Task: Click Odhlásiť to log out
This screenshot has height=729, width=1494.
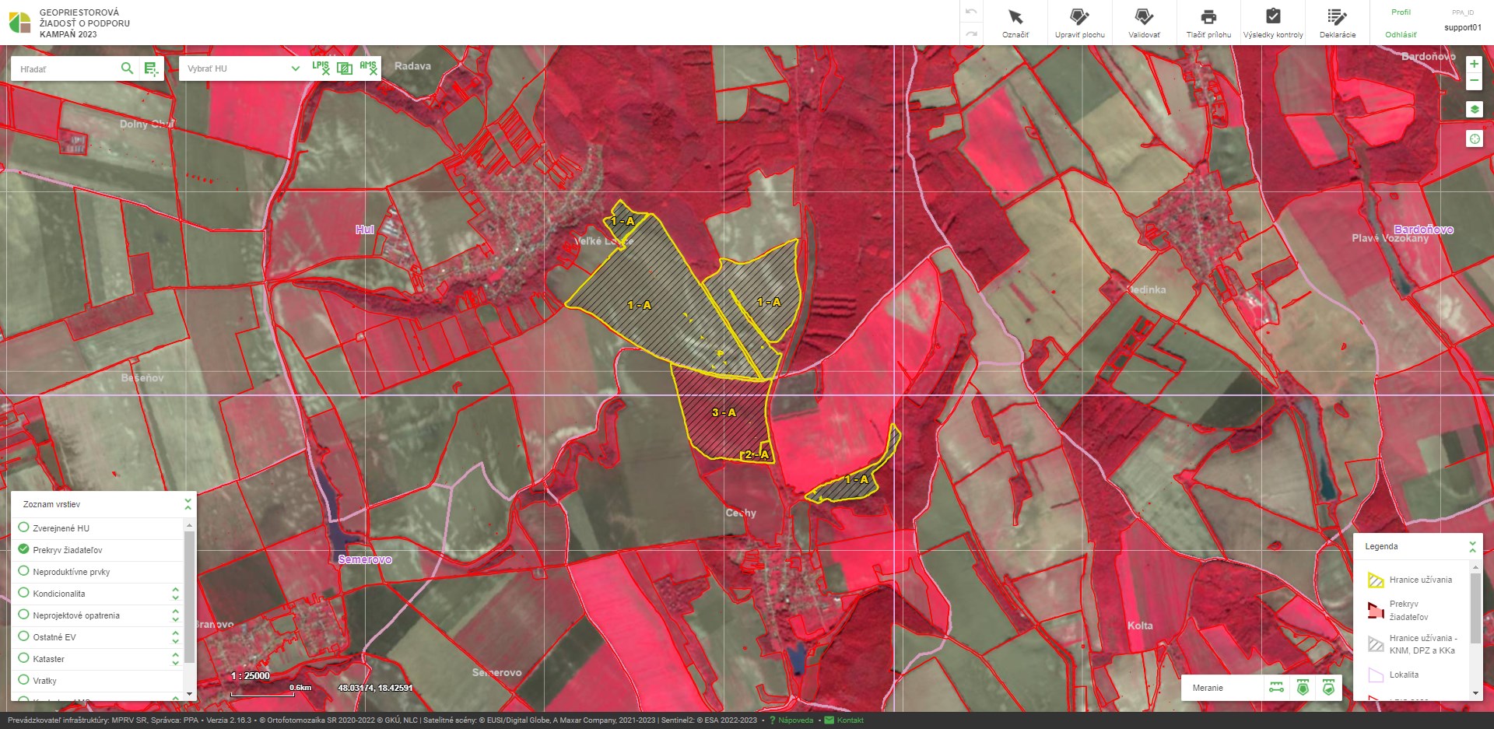Action: (x=1401, y=35)
